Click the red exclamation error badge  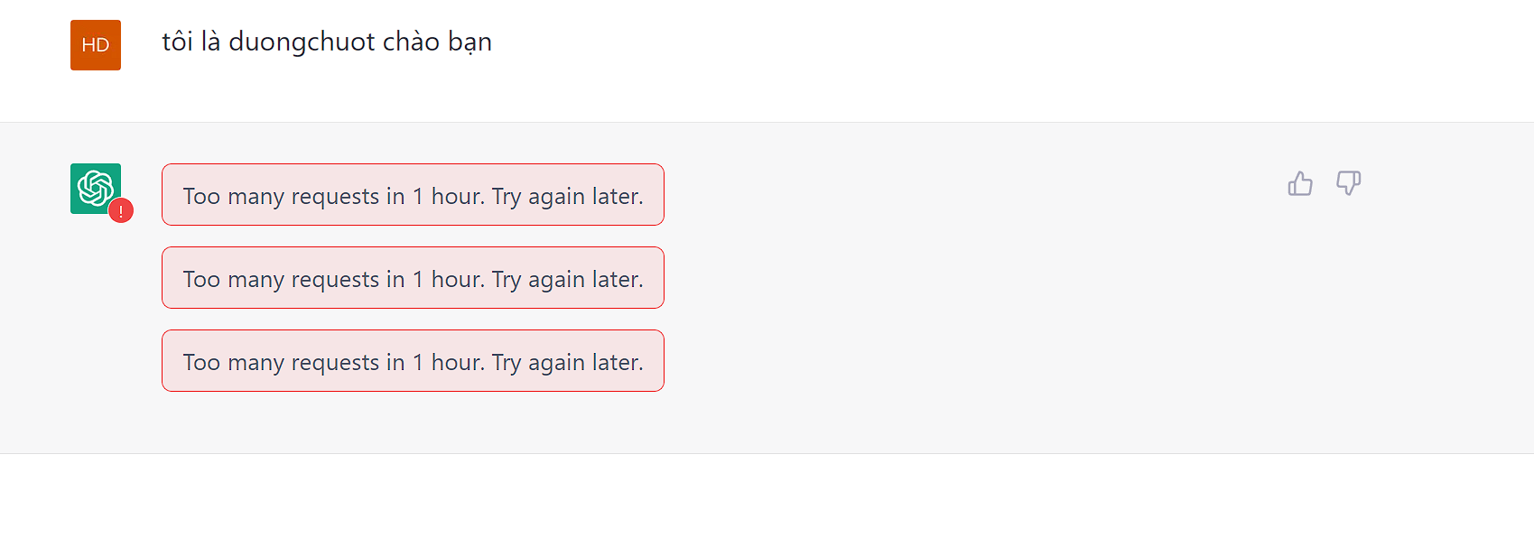click(121, 210)
